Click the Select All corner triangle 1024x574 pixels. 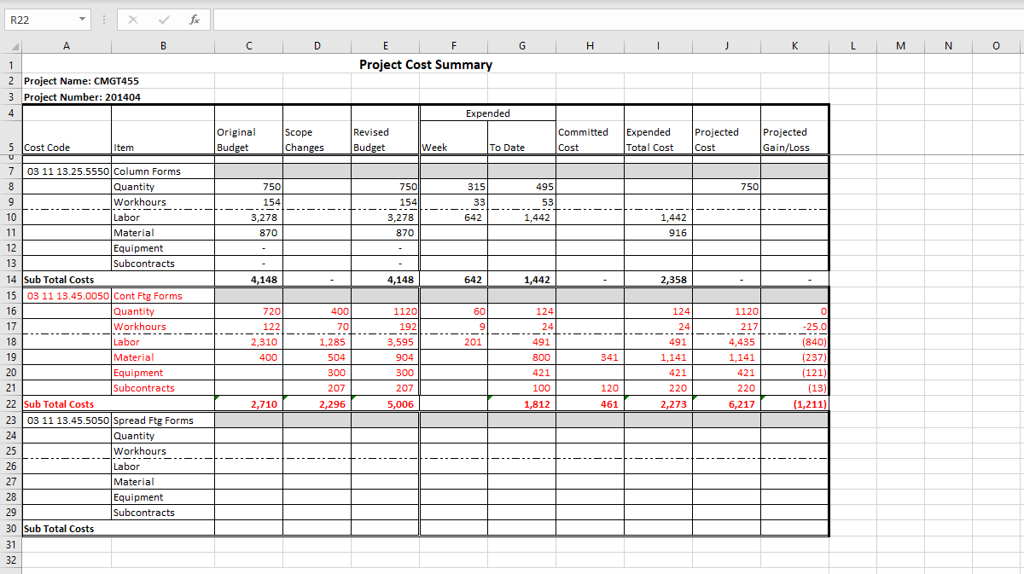[x=15, y=47]
